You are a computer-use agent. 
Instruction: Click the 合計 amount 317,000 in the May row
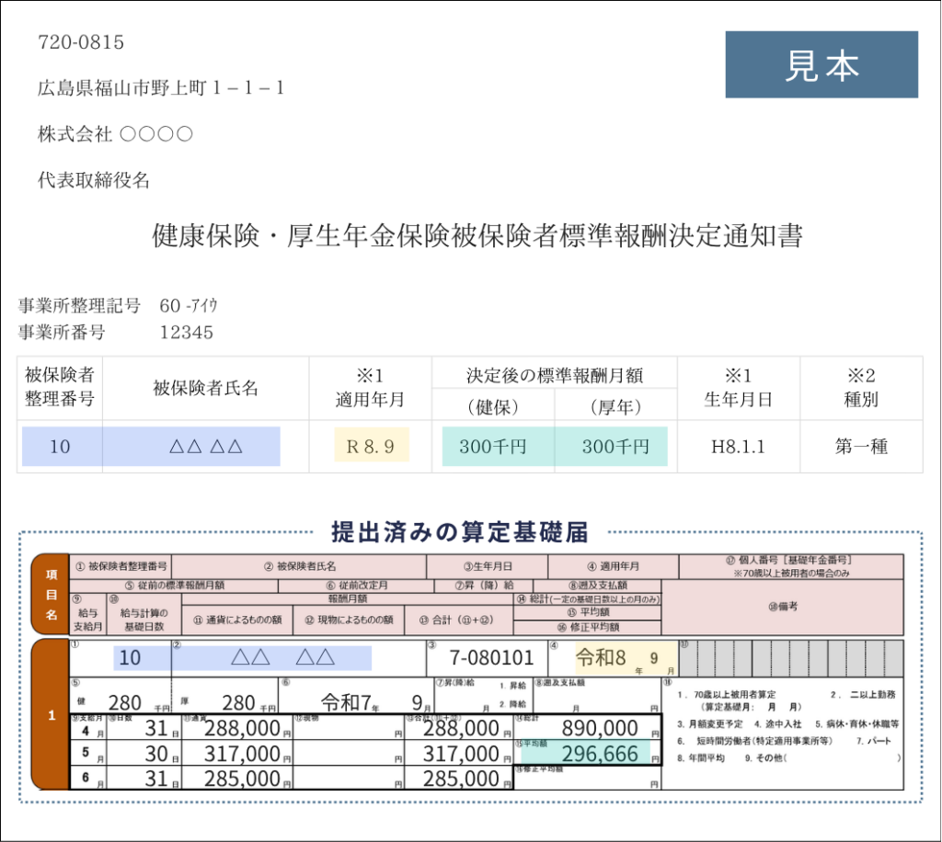pos(461,754)
